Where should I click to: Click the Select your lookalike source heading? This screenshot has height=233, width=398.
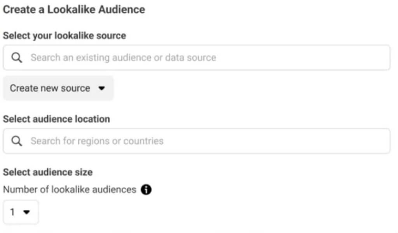coord(64,35)
